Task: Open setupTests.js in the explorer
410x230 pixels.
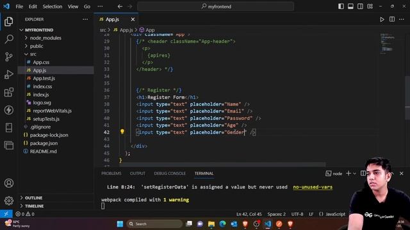Action: [46, 119]
